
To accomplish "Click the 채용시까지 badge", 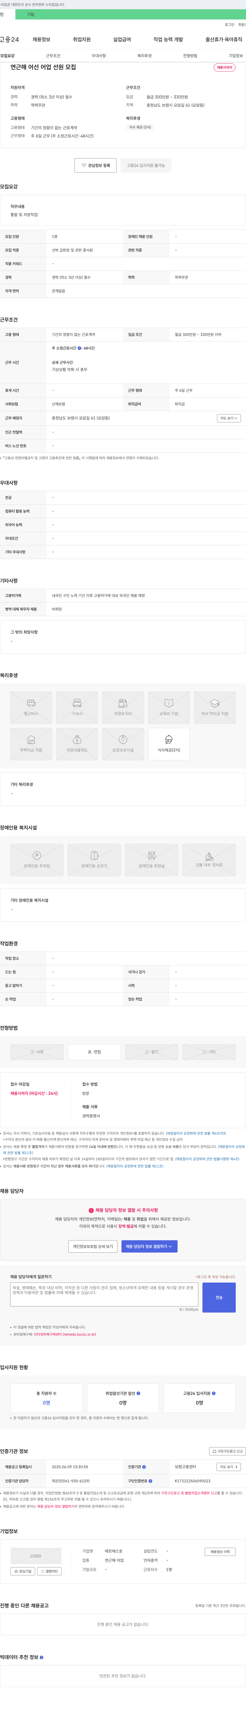I will 225,68.
